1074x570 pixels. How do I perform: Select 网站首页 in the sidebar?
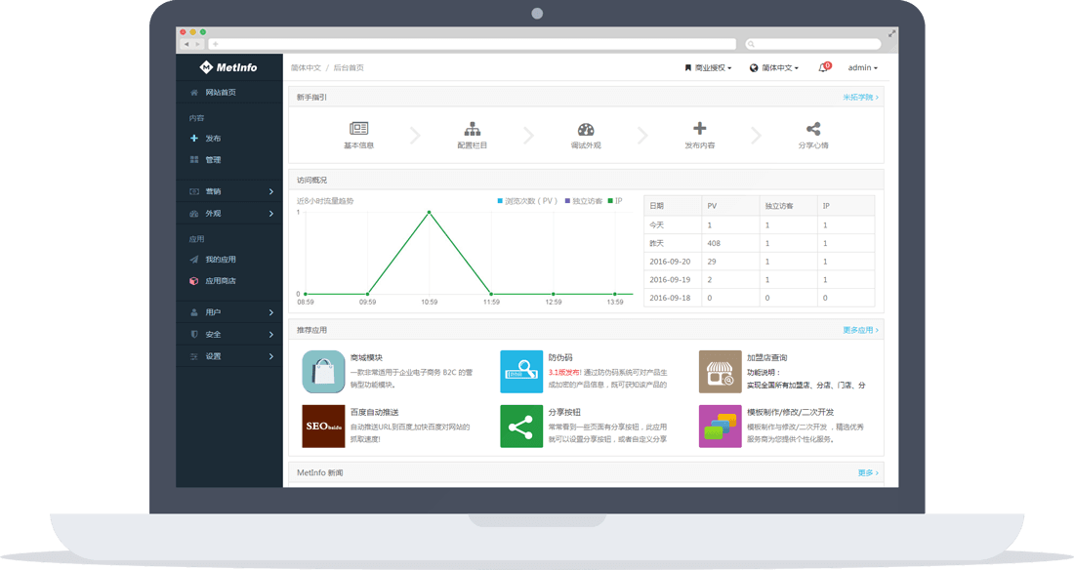click(220, 93)
